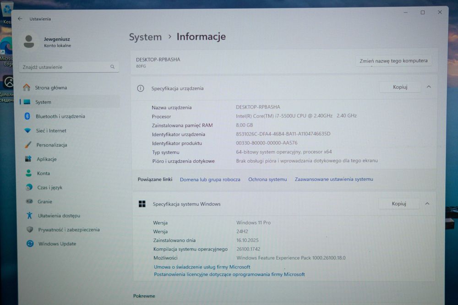Click the RAM value 8,00 GB

click(245, 125)
